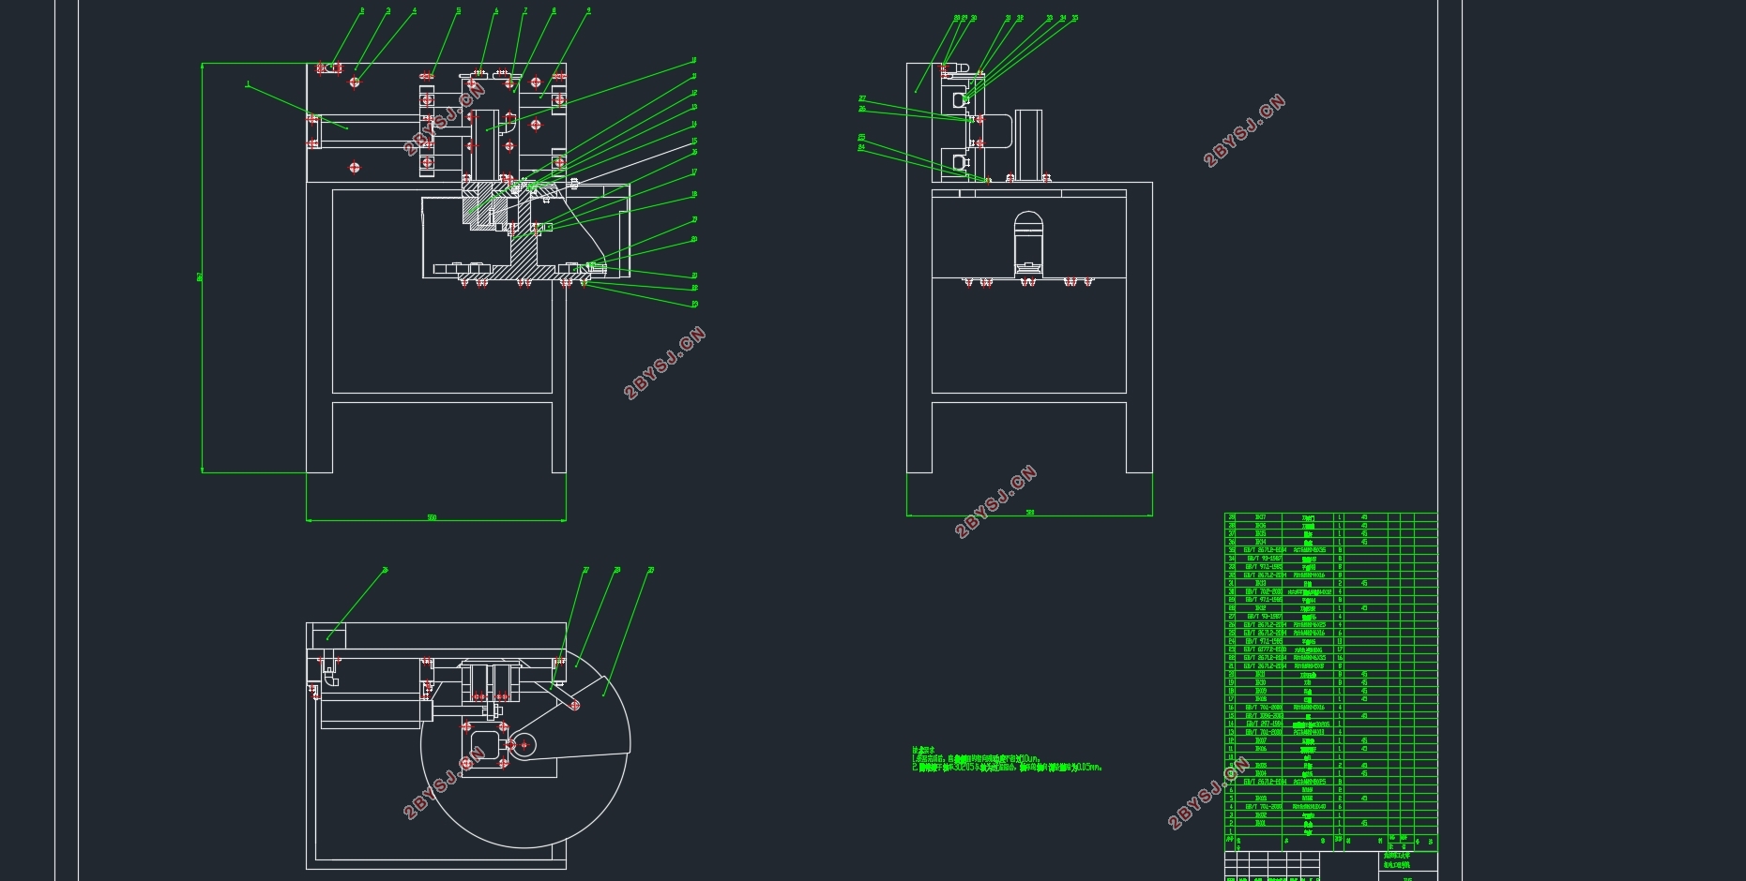This screenshot has width=1746, height=881.
Task: Pick balloon number 3 above the front view
Action: pos(388,11)
